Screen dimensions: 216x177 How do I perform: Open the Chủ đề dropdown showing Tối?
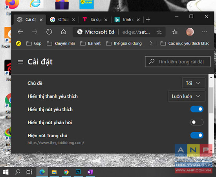pyautogui.click(x=193, y=83)
